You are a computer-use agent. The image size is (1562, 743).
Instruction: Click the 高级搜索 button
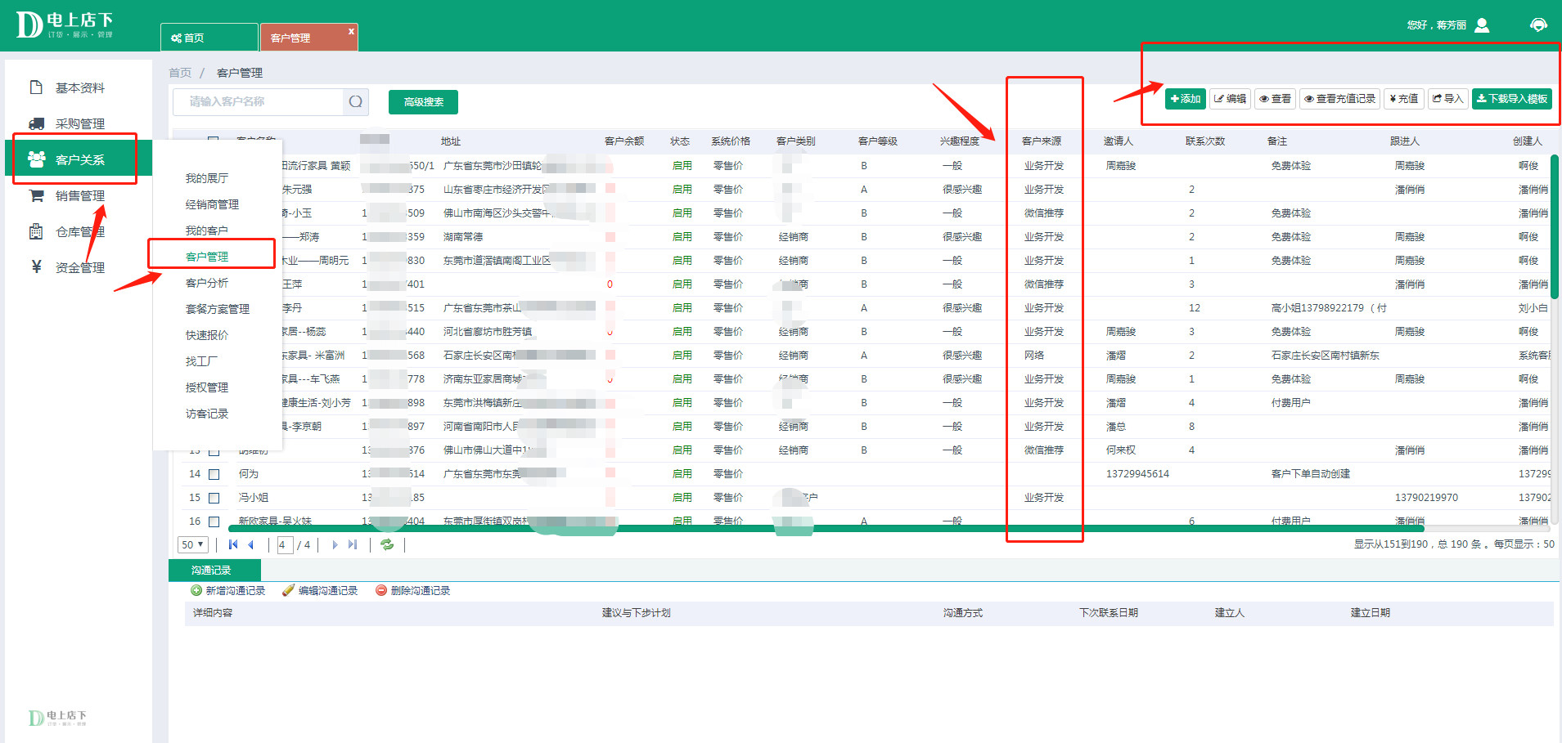coord(423,102)
